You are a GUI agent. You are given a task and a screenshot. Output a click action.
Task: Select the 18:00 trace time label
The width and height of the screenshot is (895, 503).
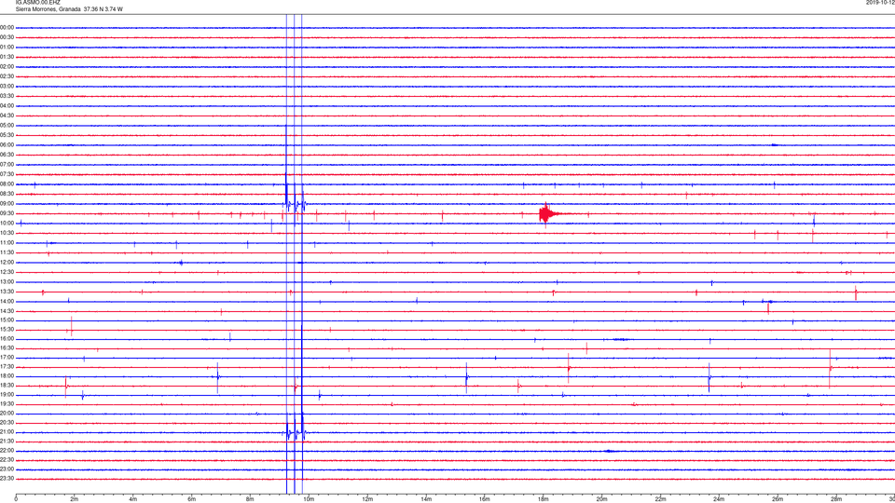(x=7, y=375)
